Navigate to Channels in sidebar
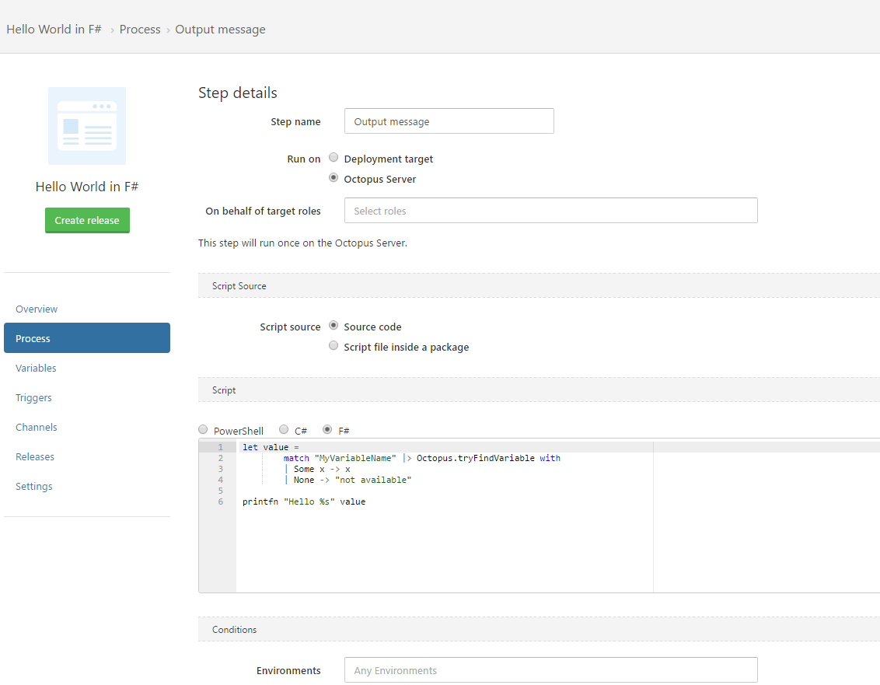 37,428
